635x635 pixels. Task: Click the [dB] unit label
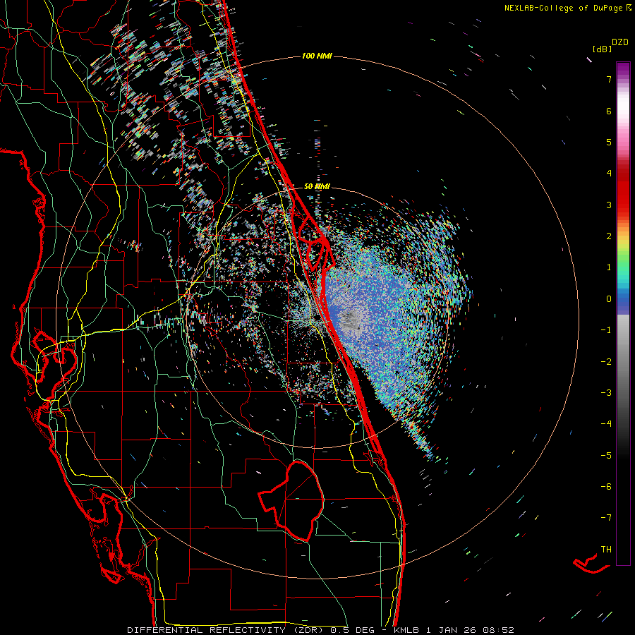tap(602, 49)
